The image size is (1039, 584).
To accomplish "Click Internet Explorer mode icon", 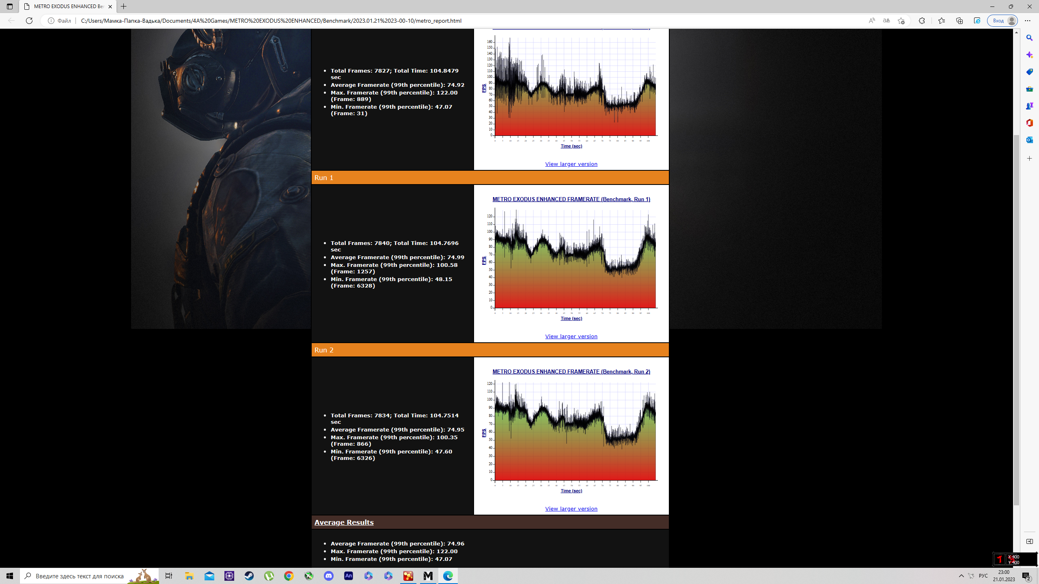I will click(977, 21).
